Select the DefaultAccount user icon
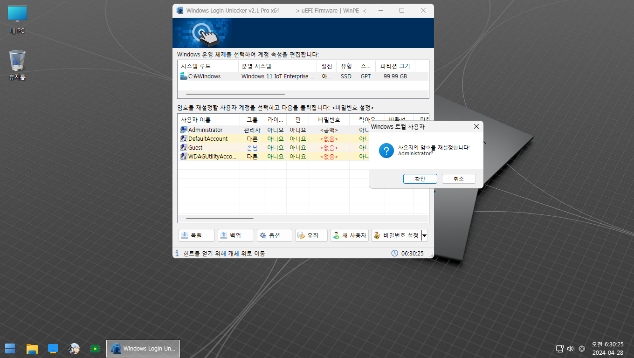The height and width of the screenshot is (358, 634). coord(184,139)
